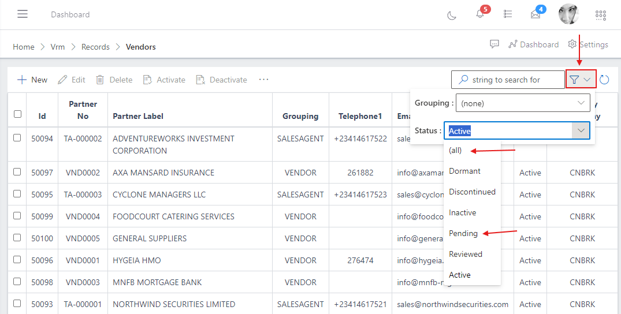Select (all) in status list
Viewport: 621px width, 314px height.
(x=472, y=151)
